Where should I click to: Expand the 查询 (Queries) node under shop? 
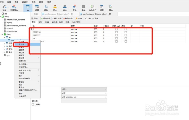coord(4,49)
